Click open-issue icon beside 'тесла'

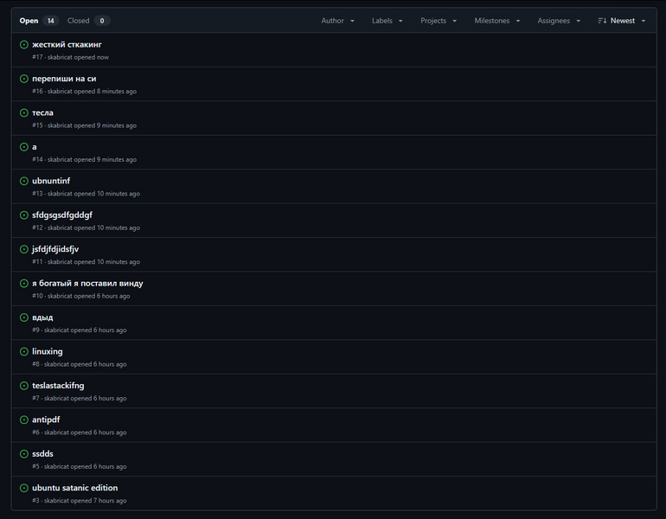coord(24,112)
